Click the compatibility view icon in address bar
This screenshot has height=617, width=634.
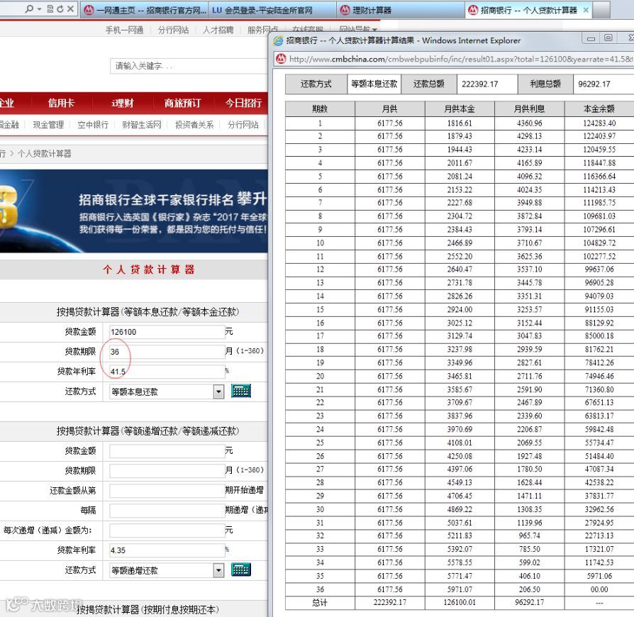tap(50, 9)
